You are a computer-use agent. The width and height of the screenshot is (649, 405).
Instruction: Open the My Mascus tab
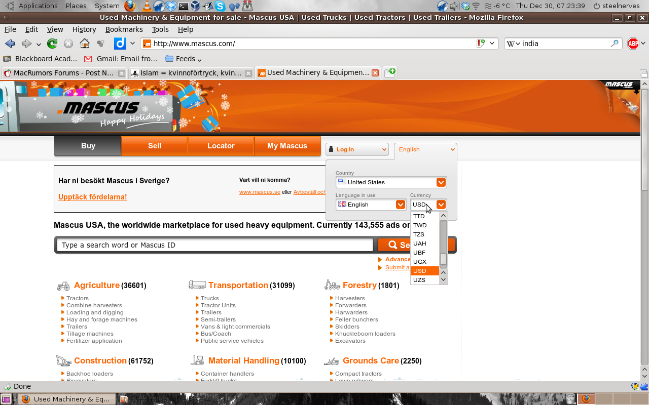coord(287,146)
